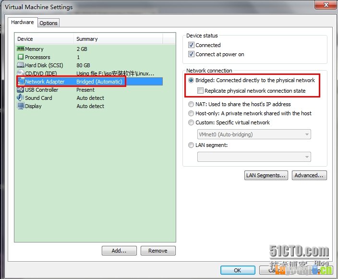Viewport: 338px width, 279px height.
Task: Select the Processors '1' summary
Action: click(x=78, y=57)
